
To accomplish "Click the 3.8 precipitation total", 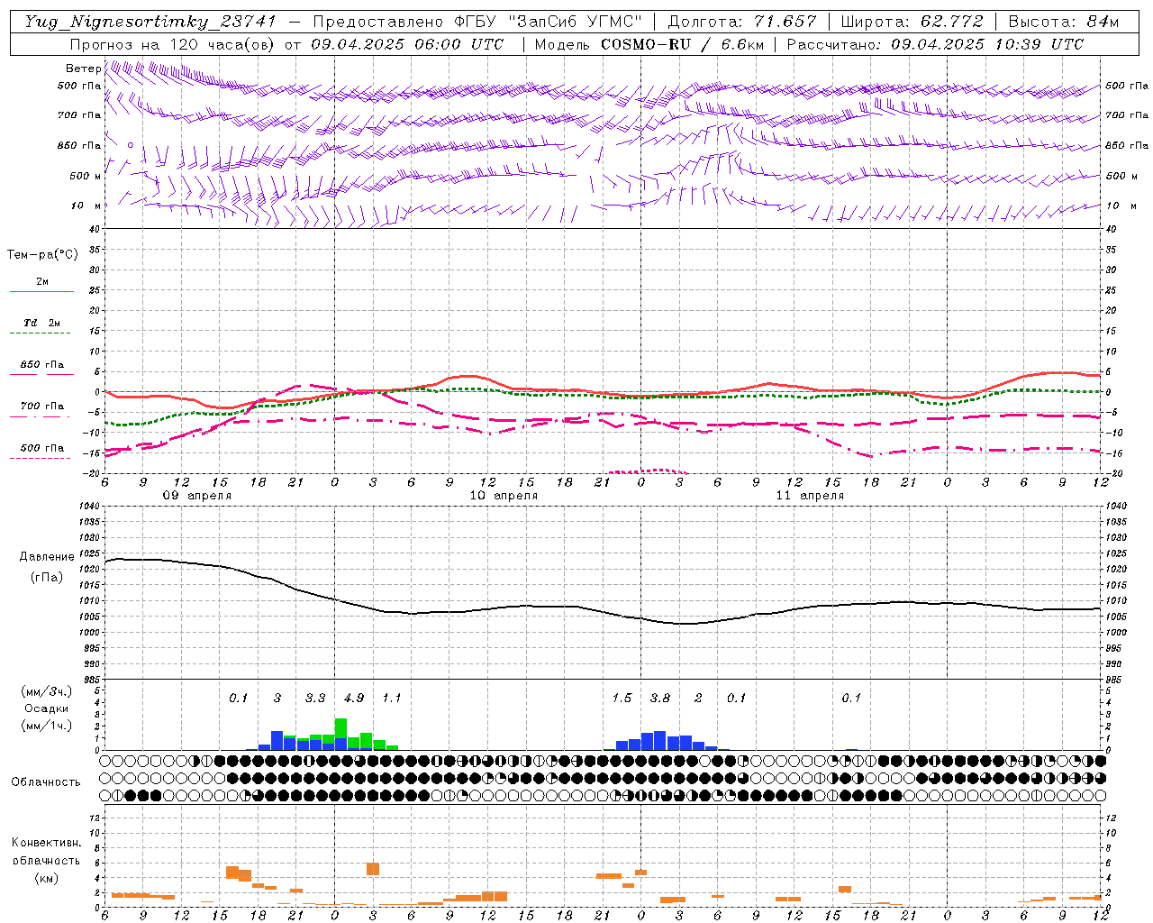I will point(660,699).
